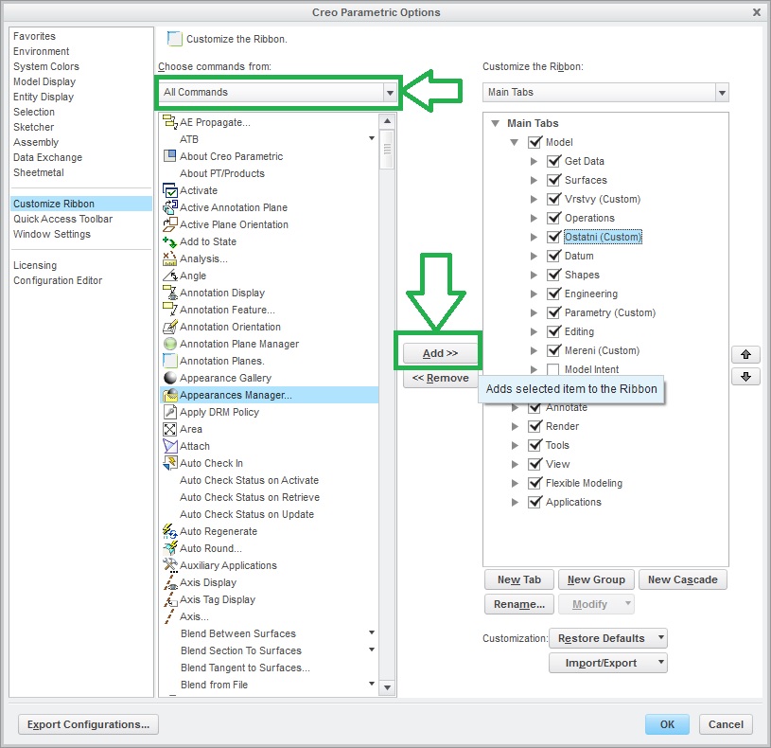Click the Annotation Plane Manager sphere icon
This screenshot has height=748, width=771.
pos(169,344)
